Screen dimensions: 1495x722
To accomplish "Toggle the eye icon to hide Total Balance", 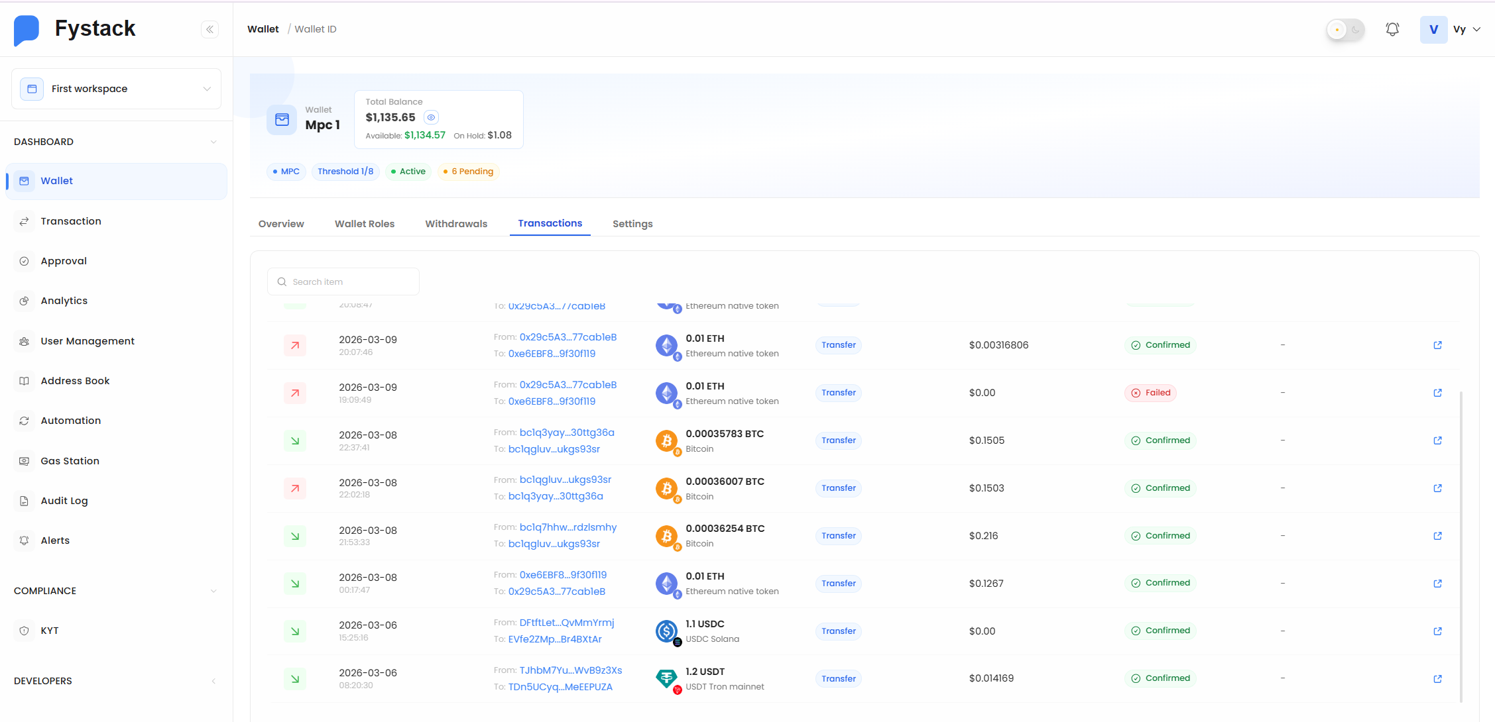I will click(430, 117).
